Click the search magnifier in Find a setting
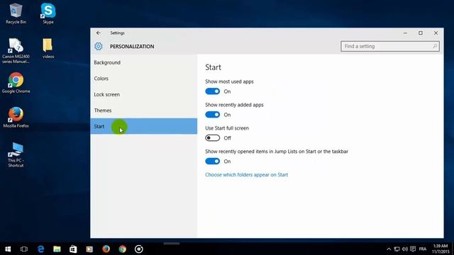The image size is (454, 255). point(435,46)
